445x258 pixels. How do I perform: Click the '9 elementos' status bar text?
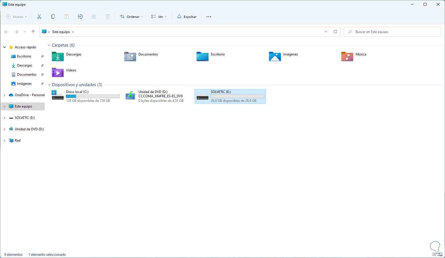pyautogui.click(x=13, y=255)
